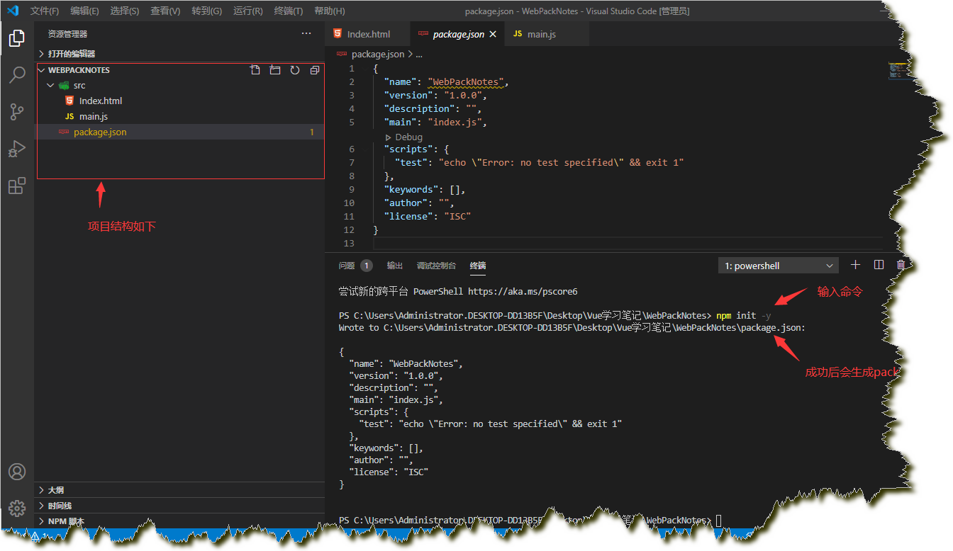Expand the 大纲 outline section
Viewport: 953px width, 551px height.
(x=179, y=490)
